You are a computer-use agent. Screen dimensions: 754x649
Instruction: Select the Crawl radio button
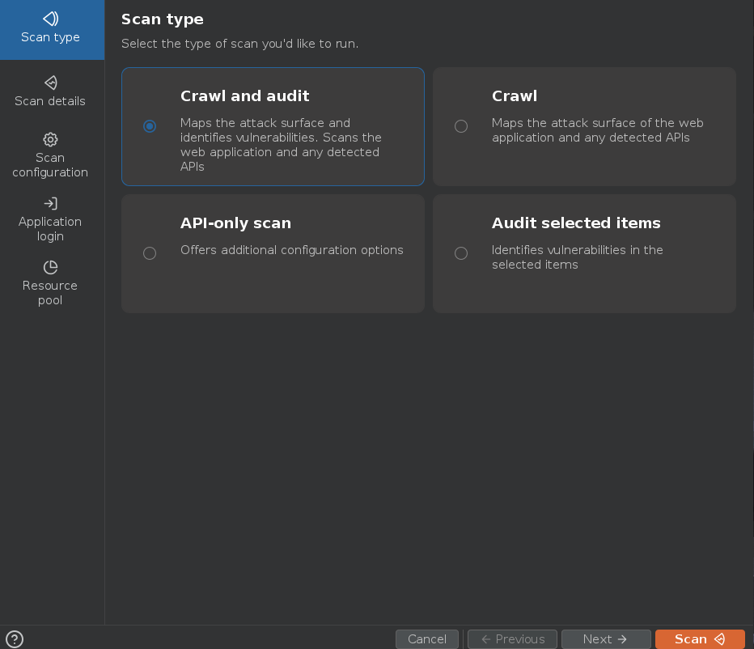(461, 126)
